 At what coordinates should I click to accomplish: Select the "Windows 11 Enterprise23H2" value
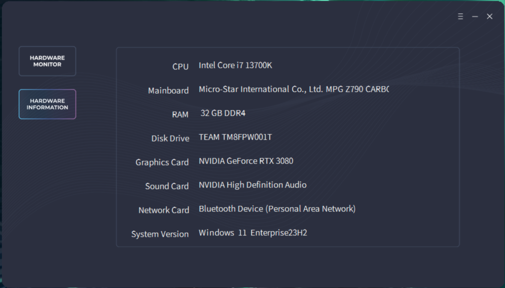253,233
